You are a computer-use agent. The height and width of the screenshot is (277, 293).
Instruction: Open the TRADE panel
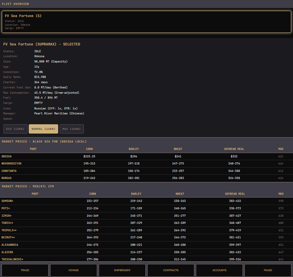point(25,270)
